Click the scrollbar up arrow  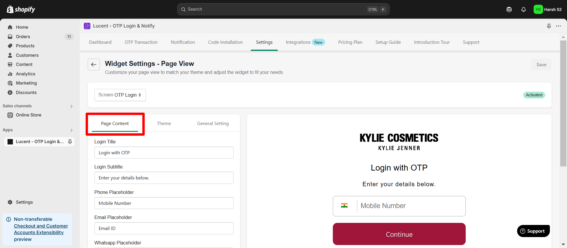coord(563,37)
